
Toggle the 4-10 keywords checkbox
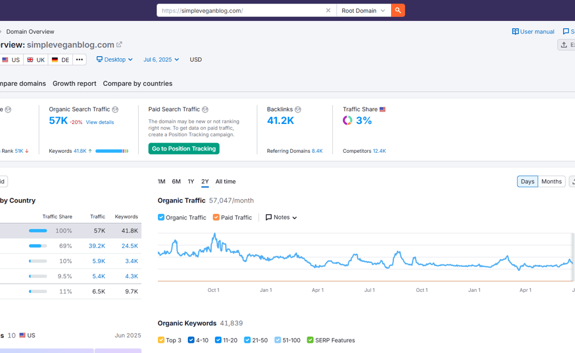(x=191, y=340)
